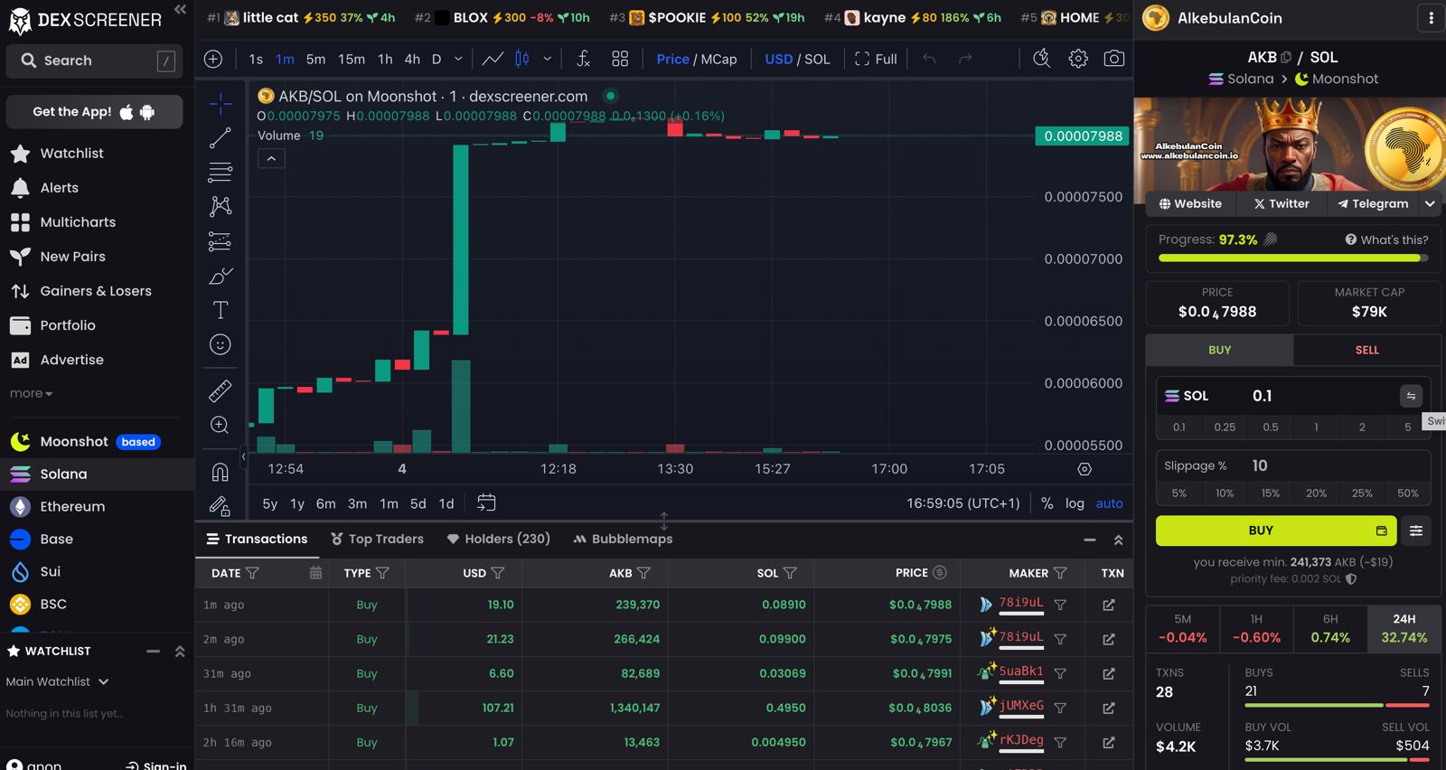Screen dimensions: 1446x770
Task: Open transaction date calendar filter
Action: pyautogui.click(x=315, y=572)
